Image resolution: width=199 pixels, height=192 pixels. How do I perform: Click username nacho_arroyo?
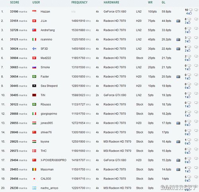(x=49, y=188)
